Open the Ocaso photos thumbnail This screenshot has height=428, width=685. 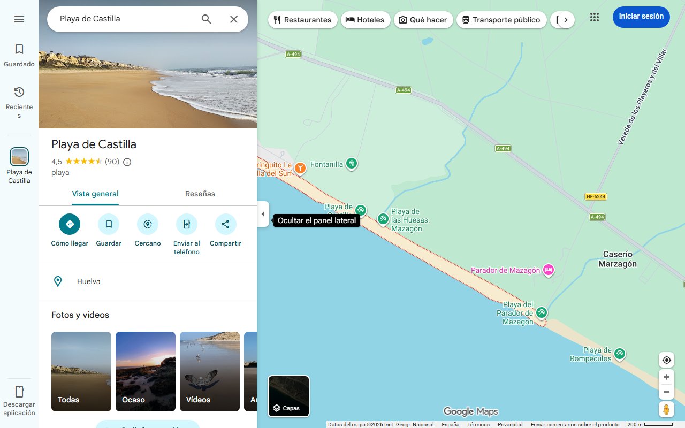[x=145, y=371]
